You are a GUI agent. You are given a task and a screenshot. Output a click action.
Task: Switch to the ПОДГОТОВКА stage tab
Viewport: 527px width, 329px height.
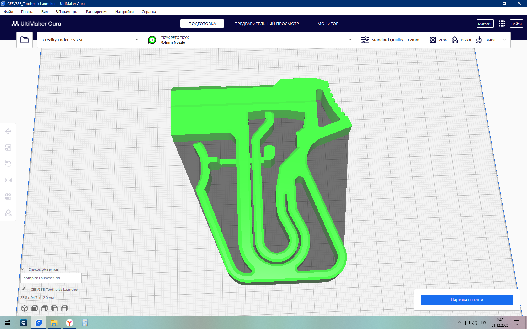click(202, 23)
